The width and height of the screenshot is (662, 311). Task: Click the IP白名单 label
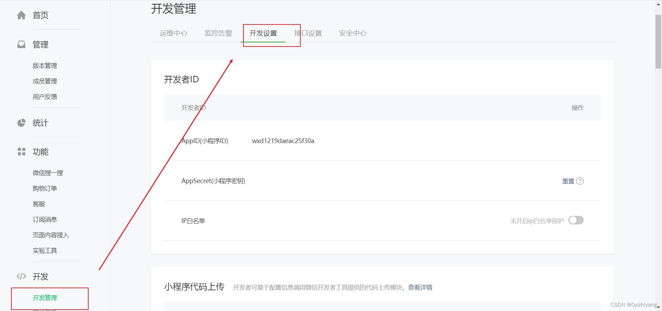point(193,221)
